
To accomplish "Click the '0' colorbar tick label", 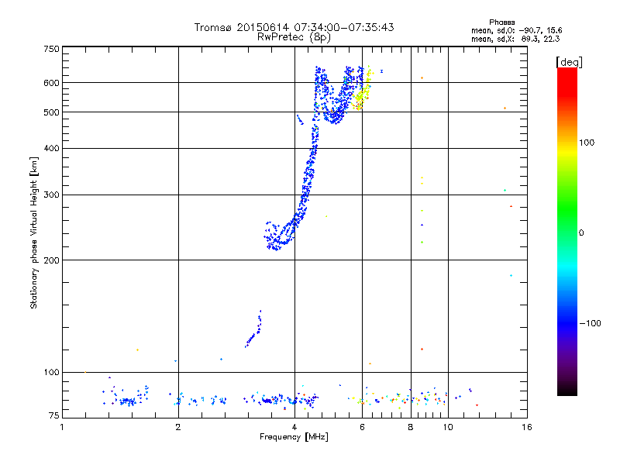I will click(581, 233).
